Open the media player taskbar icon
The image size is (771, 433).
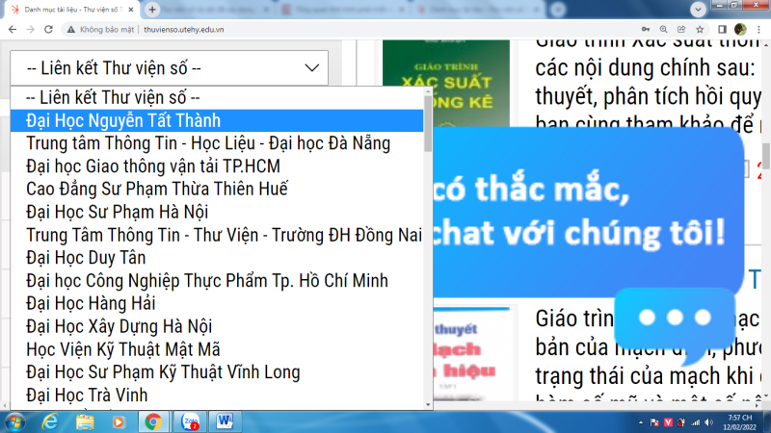coord(119,421)
